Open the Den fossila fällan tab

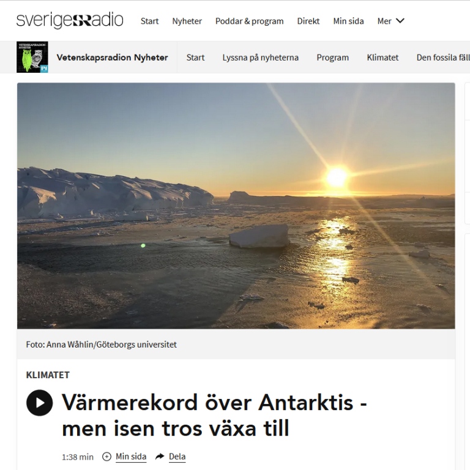(x=443, y=58)
